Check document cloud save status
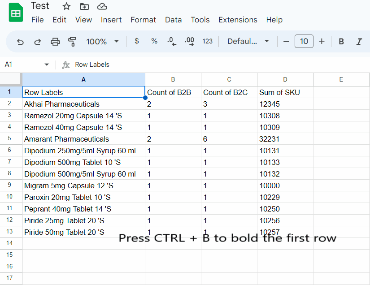Screen dimensions: 370x285 (103, 6)
